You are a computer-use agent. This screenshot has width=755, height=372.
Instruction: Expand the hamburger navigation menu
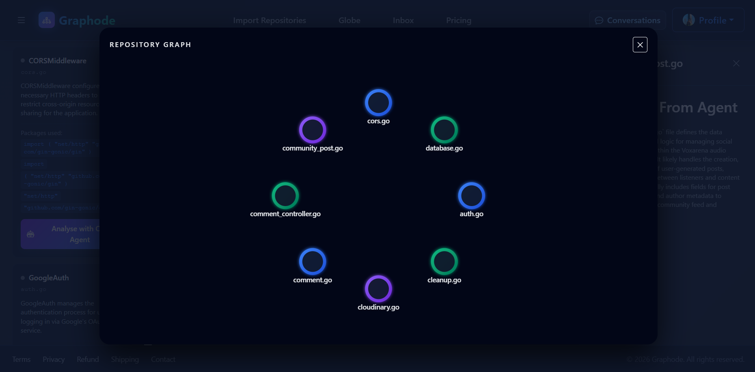click(21, 20)
